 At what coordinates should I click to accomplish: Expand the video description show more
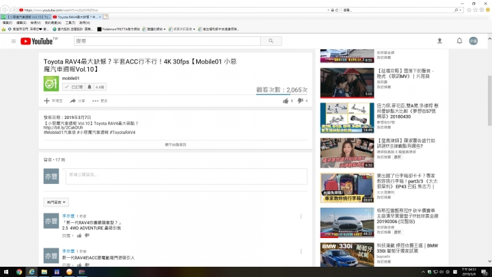point(176,145)
